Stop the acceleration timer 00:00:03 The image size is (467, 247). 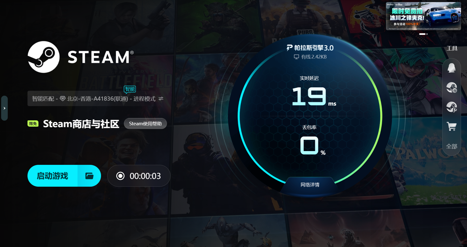[120, 176]
